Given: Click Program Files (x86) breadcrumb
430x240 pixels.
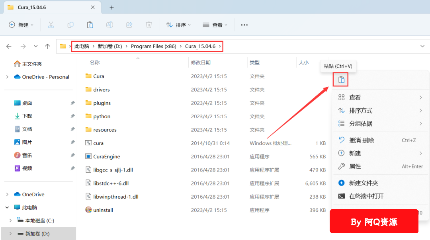Looking at the screenshot, I should 154,46.
